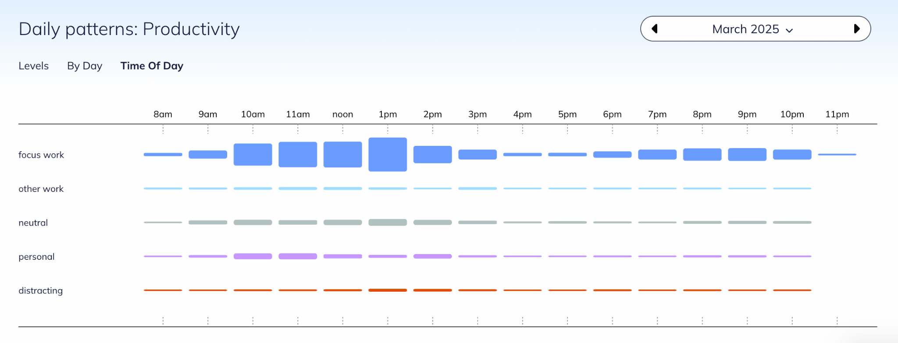Click the 1pm focus work block
This screenshot has width=898, height=343.
[x=388, y=155]
